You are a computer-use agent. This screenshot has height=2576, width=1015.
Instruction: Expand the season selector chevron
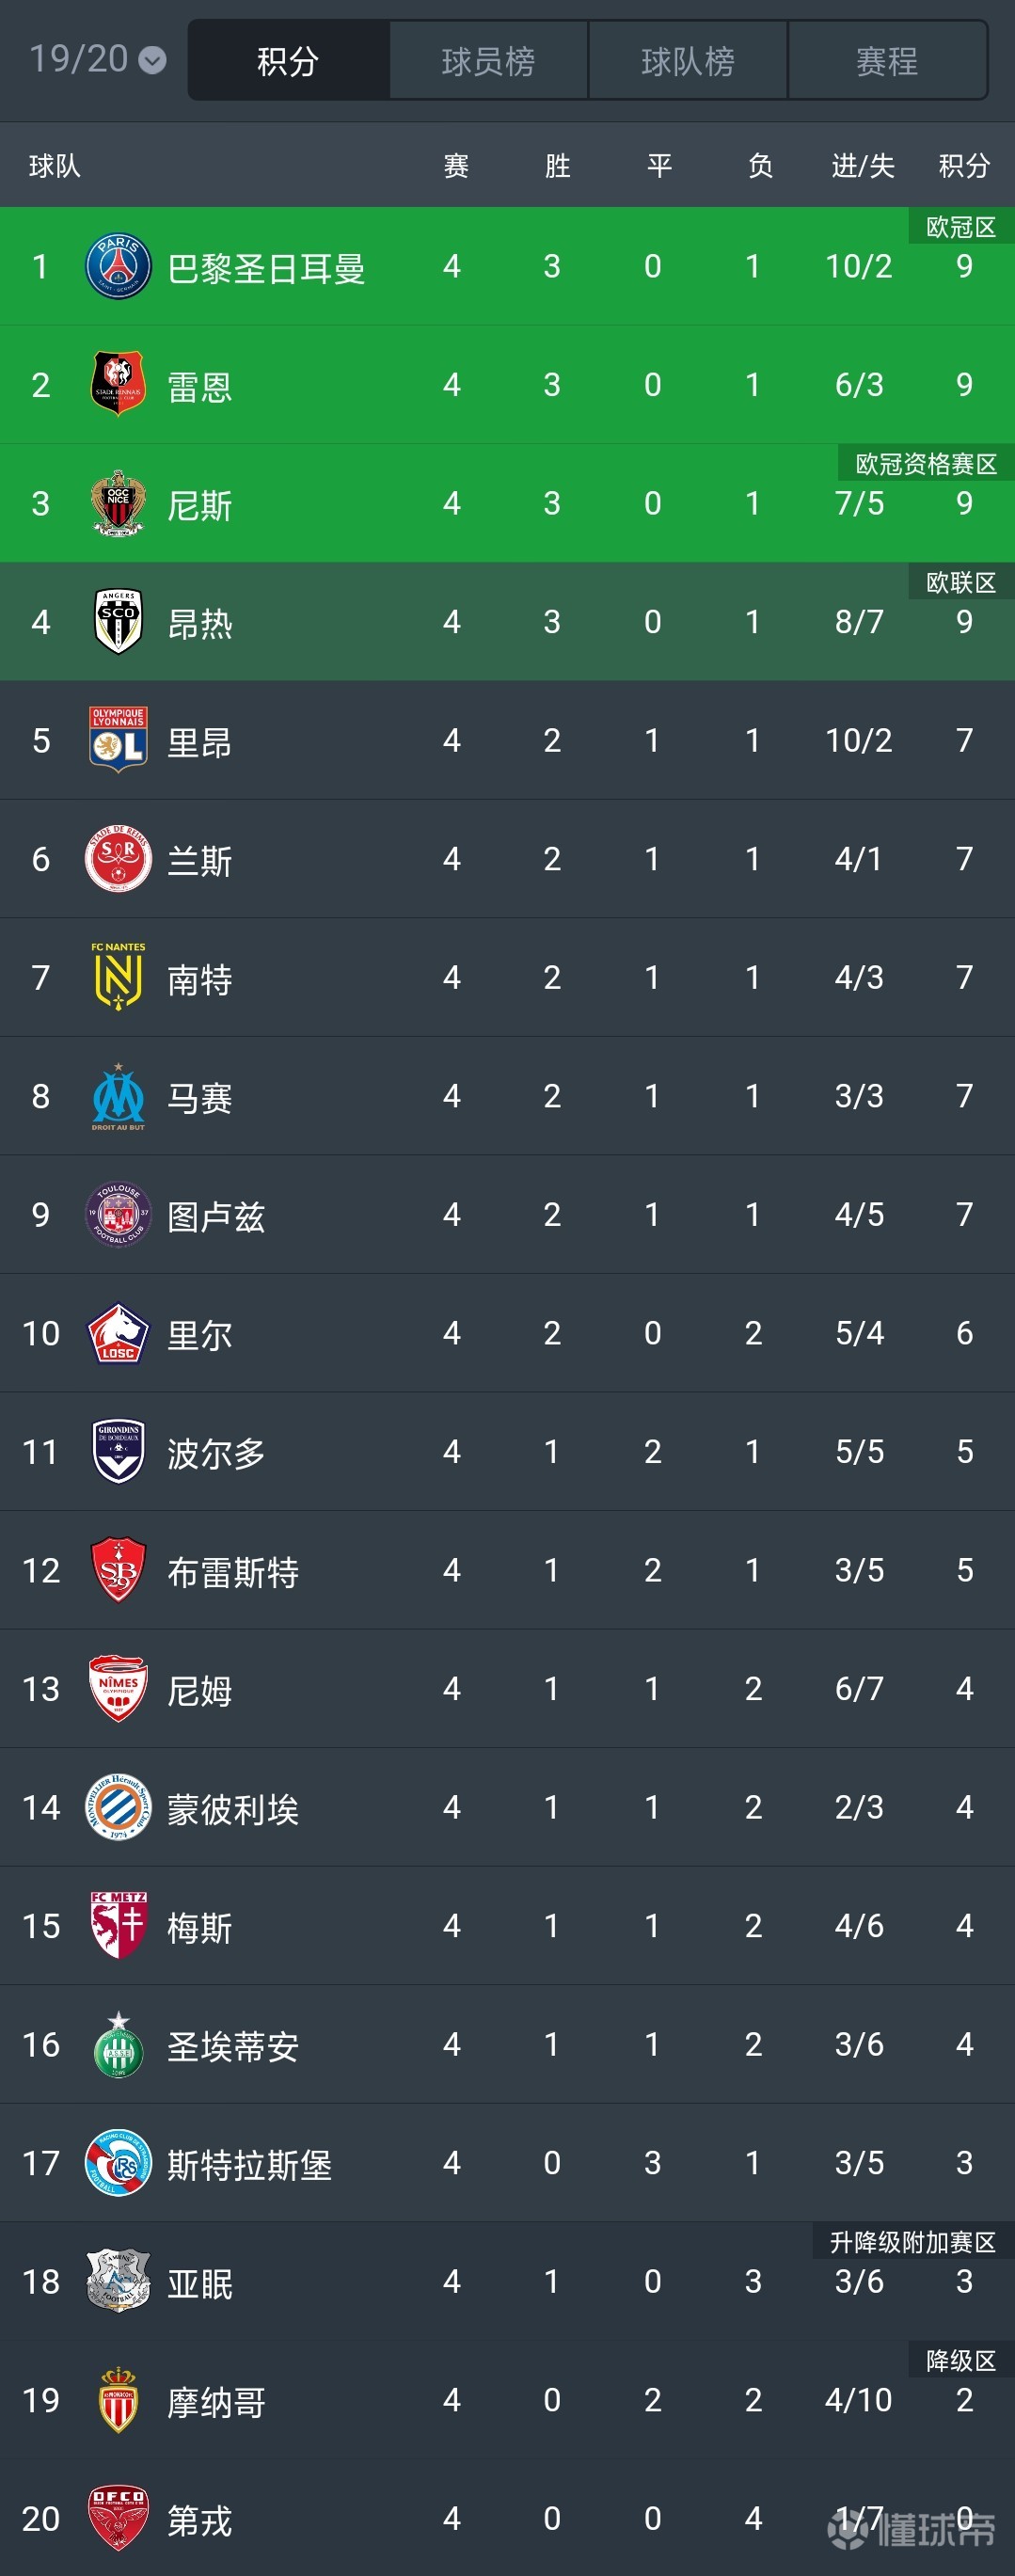(152, 63)
